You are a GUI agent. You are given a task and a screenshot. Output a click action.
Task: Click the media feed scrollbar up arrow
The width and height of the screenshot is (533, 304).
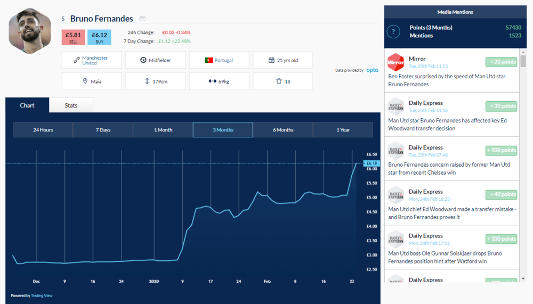click(523, 52)
